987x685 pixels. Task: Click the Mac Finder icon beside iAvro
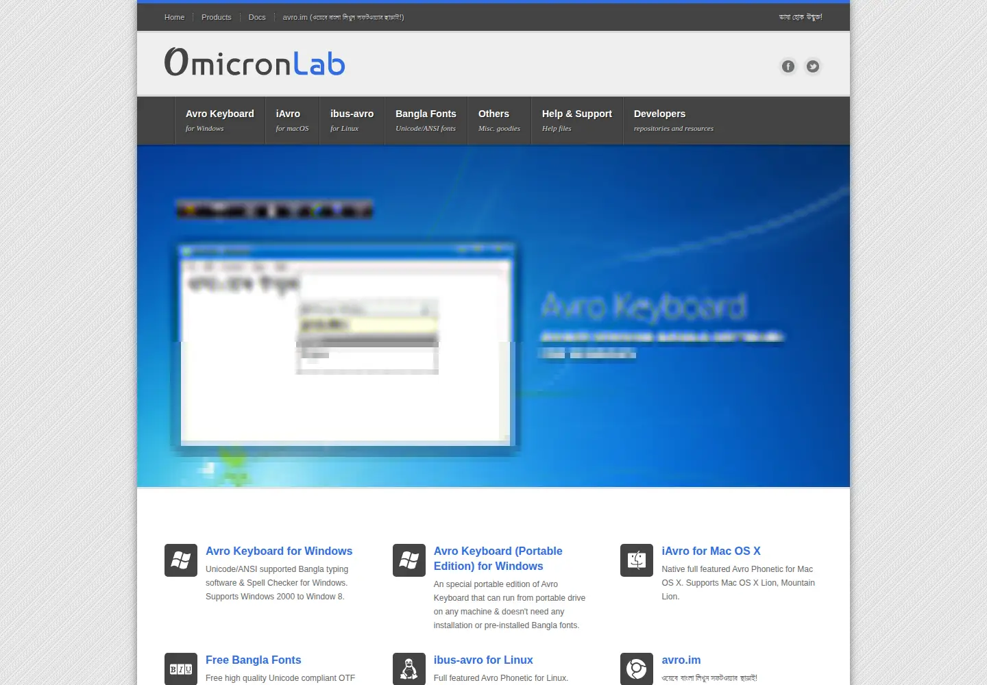tap(637, 560)
